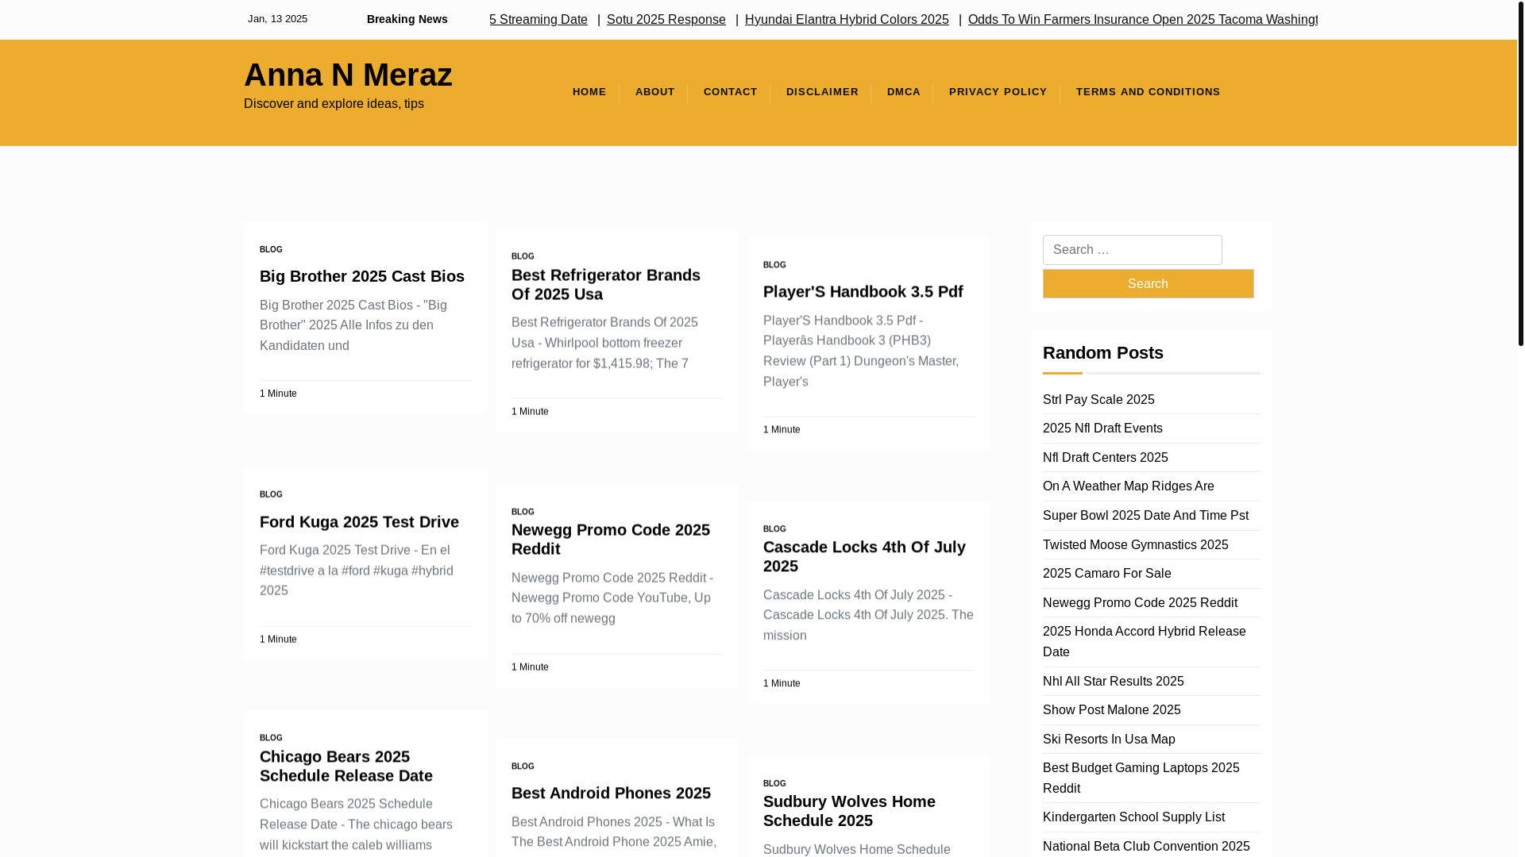Open Ford Kuga 2025 Test Drive post
This screenshot has width=1525, height=857.
(x=359, y=521)
